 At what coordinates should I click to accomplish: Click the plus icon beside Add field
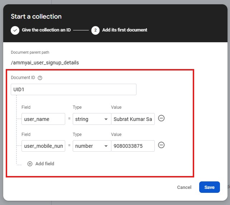(x=30, y=164)
